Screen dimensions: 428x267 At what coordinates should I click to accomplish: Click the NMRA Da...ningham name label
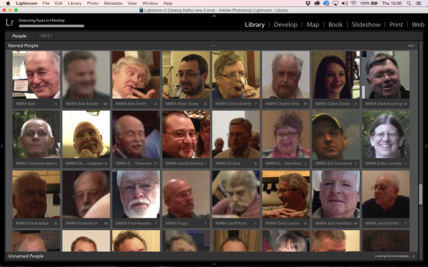point(84,164)
